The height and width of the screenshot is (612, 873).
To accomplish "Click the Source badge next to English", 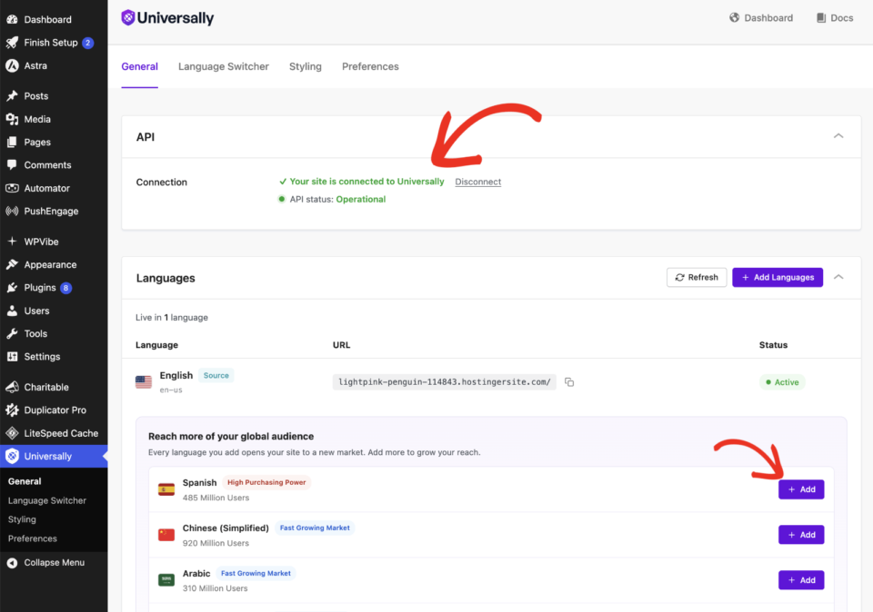I will (x=216, y=376).
